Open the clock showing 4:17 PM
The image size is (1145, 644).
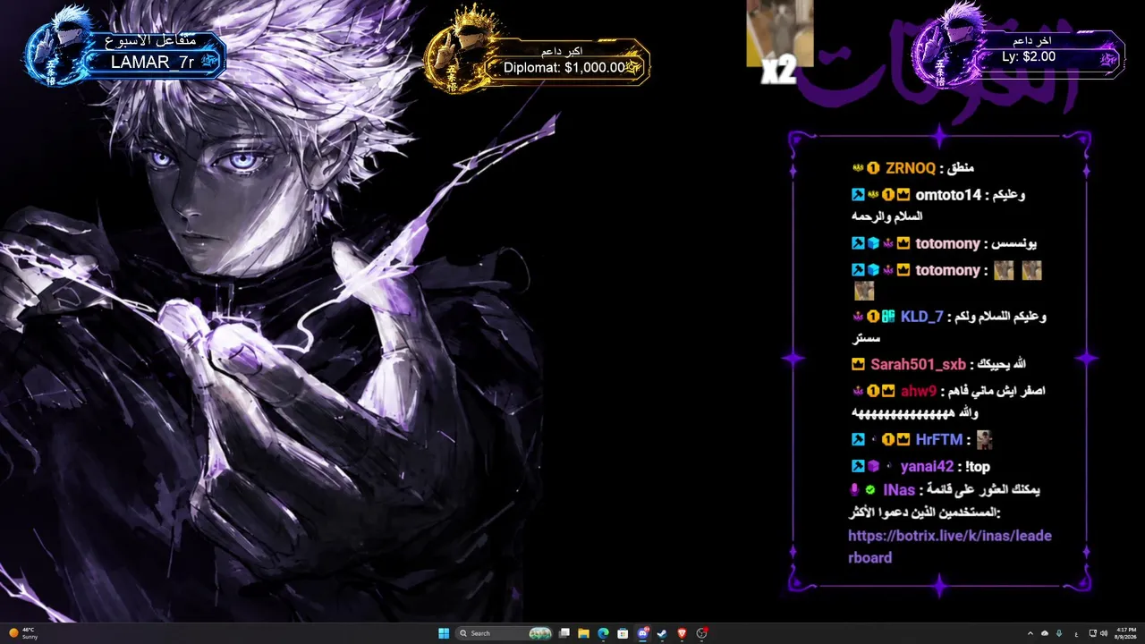pos(1126,633)
